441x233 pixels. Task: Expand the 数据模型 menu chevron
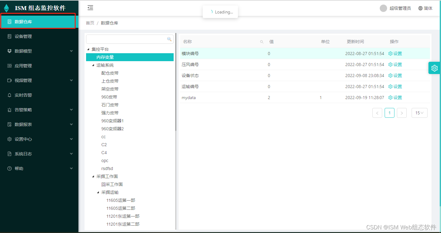tap(71, 51)
